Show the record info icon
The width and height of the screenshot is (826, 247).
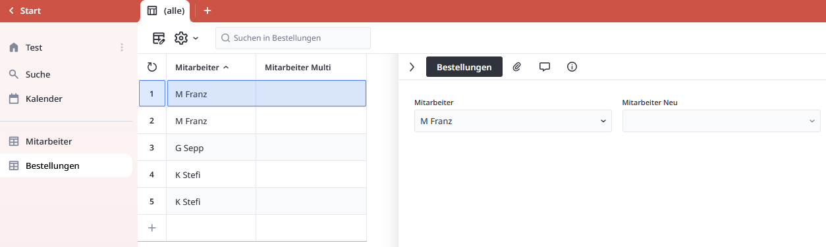point(572,66)
